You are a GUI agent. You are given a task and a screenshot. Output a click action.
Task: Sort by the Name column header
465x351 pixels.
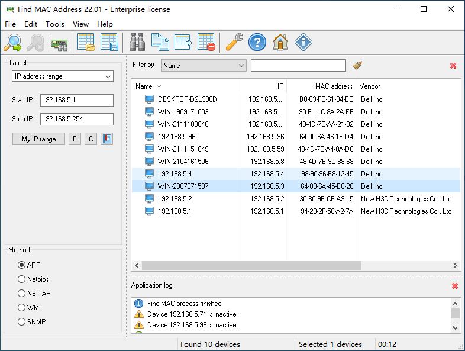coord(186,86)
